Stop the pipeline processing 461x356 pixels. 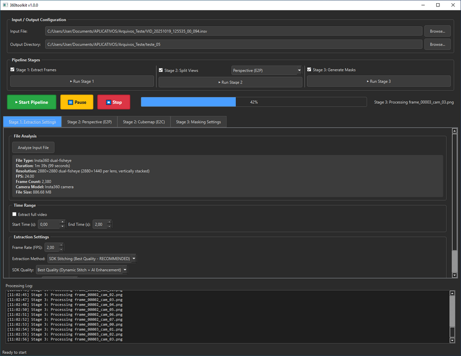point(114,102)
